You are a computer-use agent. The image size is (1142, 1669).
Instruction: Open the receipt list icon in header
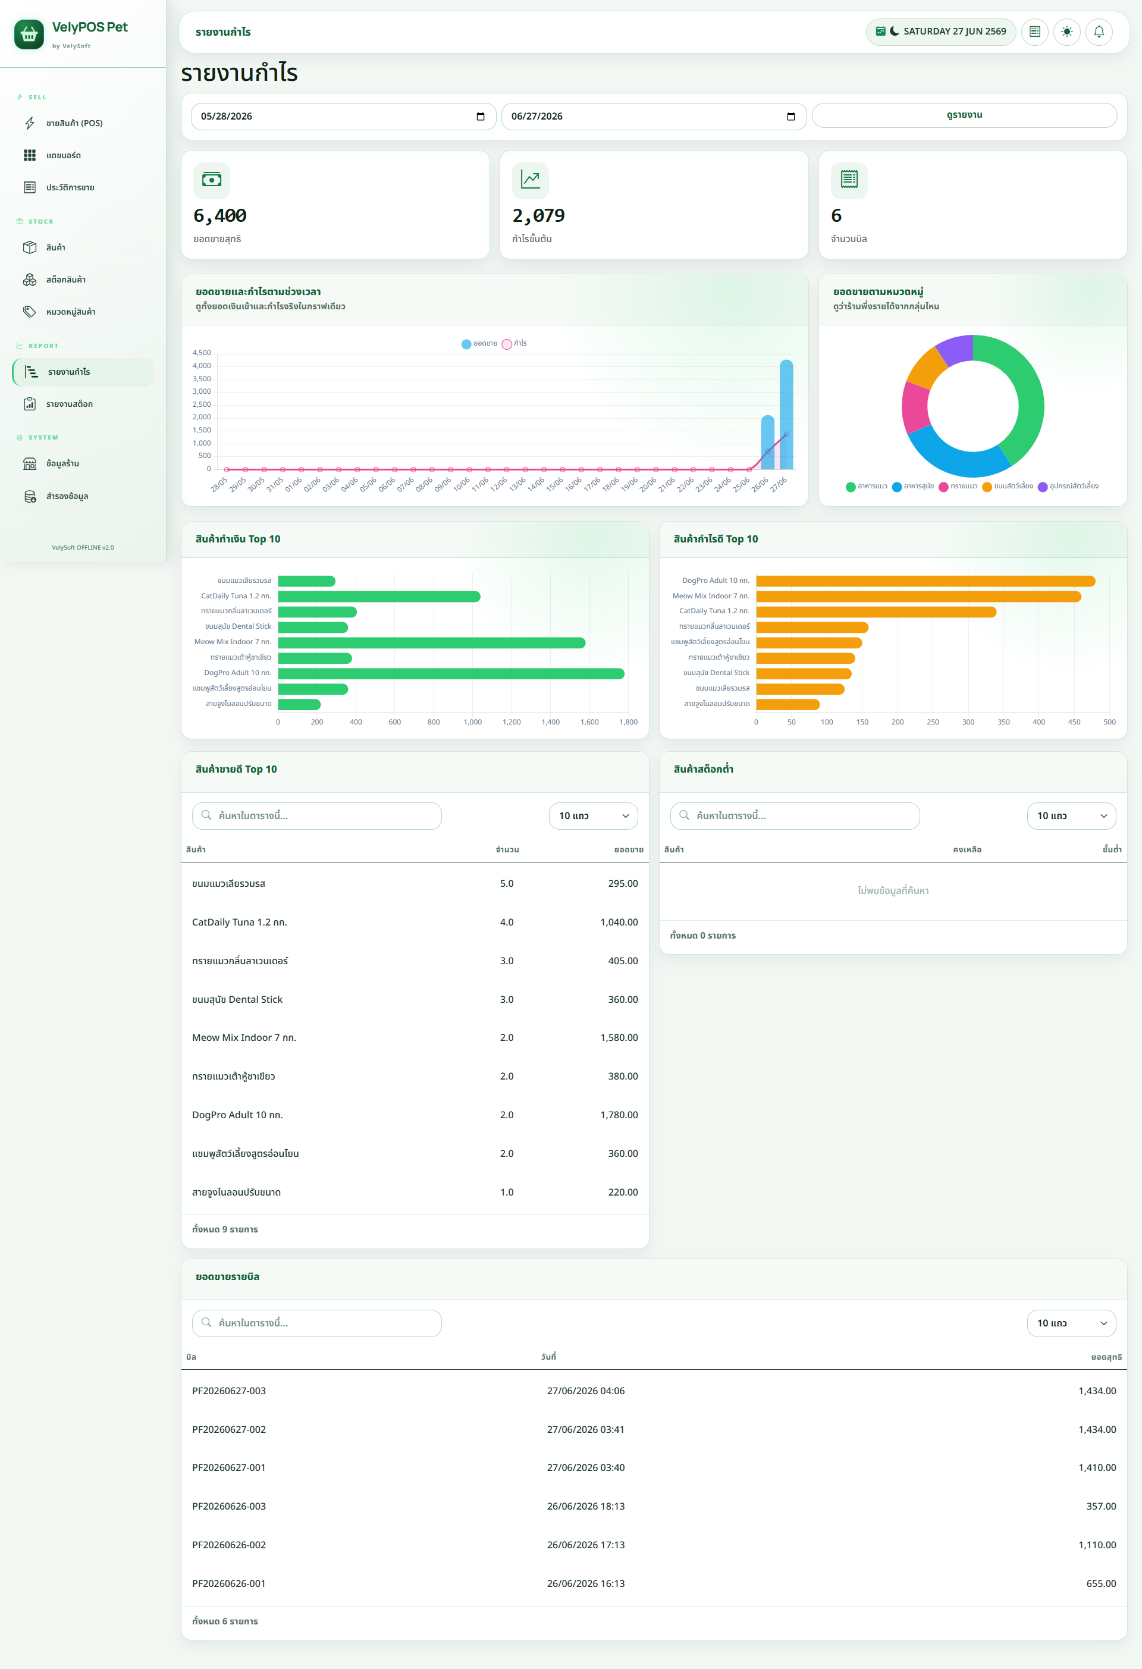(1034, 32)
